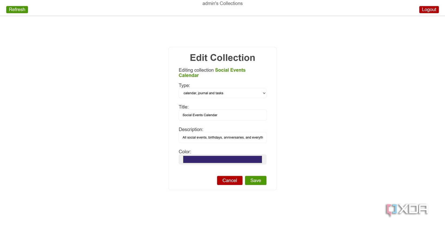Save the collection changes
Screen dimensions: 445x234
coord(255,181)
